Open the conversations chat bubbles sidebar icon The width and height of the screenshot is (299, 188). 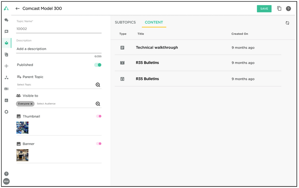click(7, 20)
